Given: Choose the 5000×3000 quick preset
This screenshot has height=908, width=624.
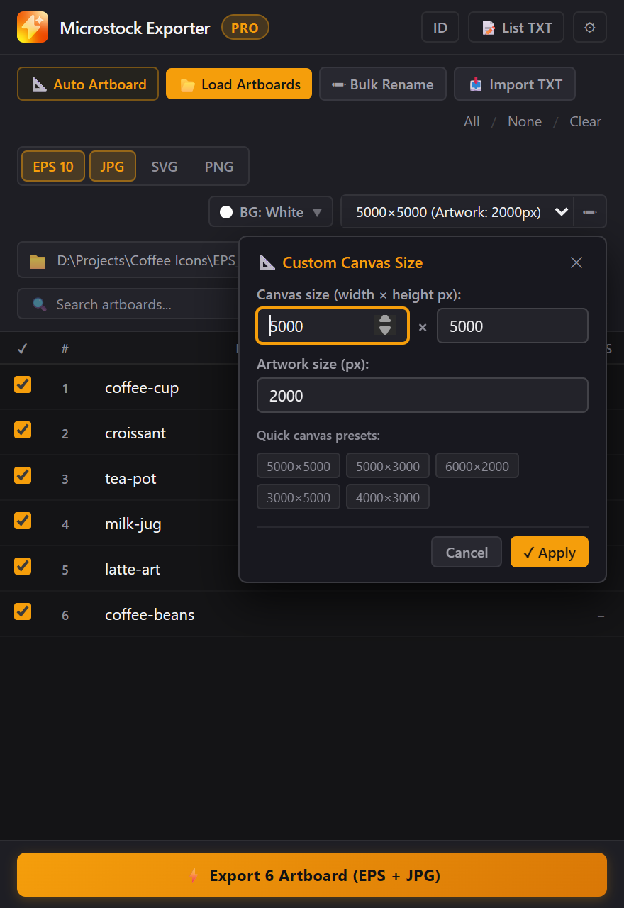Looking at the screenshot, I should pyautogui.click(x=388, y=466).
